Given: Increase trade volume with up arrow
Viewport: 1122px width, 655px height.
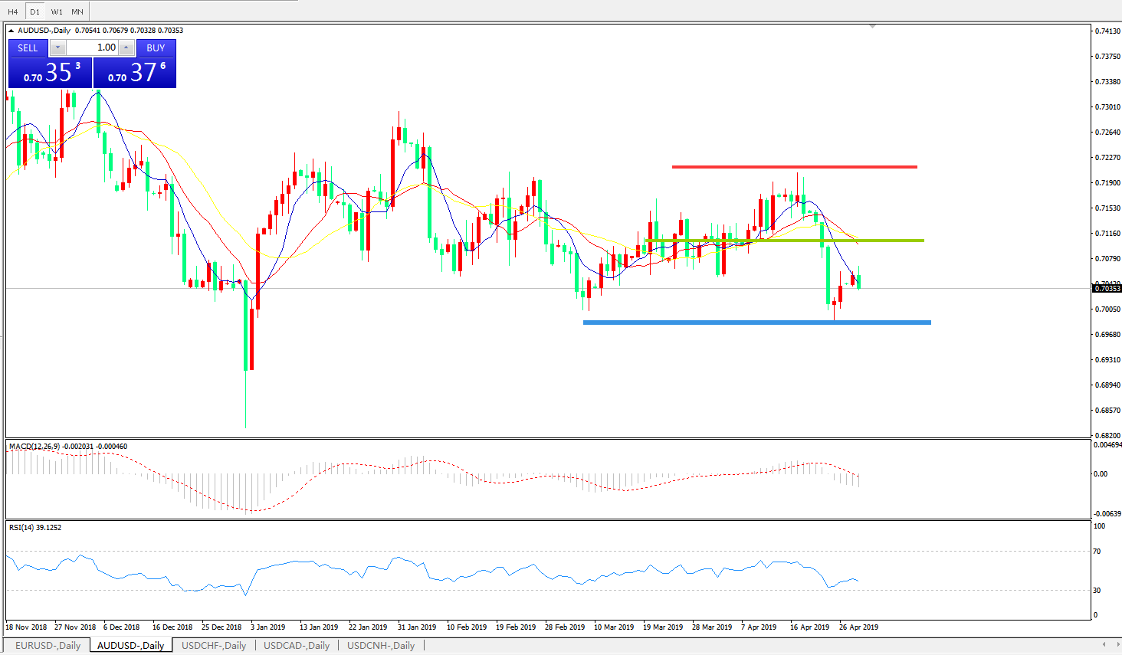Looking at the screenshot, I should (x=126, y=48).
